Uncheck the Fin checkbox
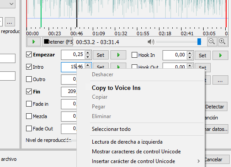Image resolution: width=231 pixels, height=167 pixels. [x=29, y=92]
